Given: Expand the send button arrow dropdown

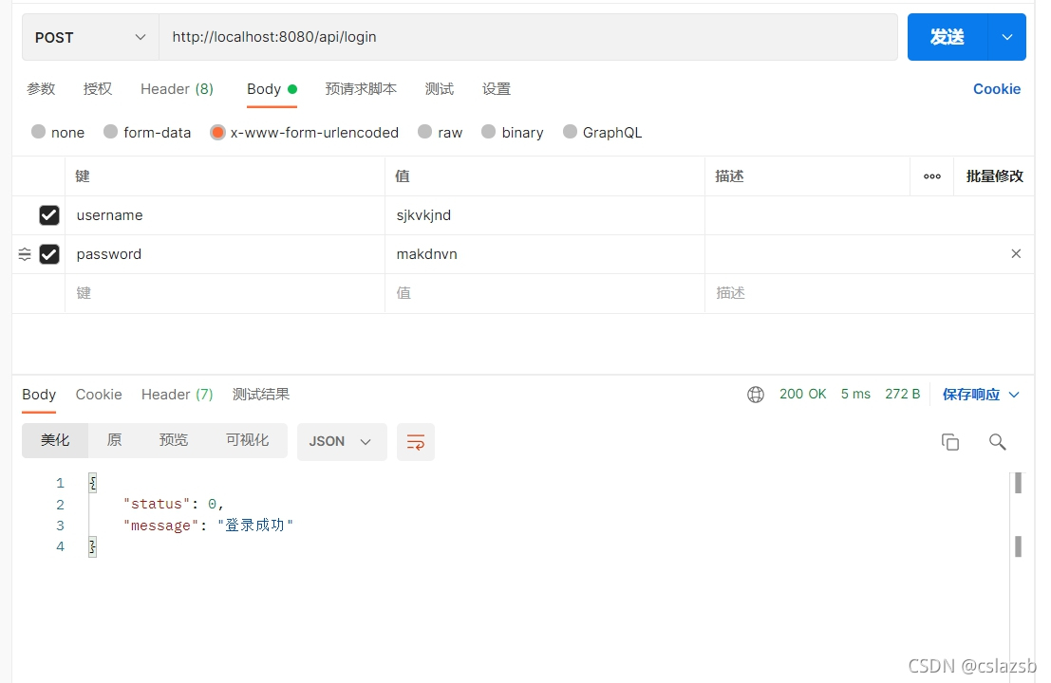Looking at the screenshot, I should point(1006,37).
